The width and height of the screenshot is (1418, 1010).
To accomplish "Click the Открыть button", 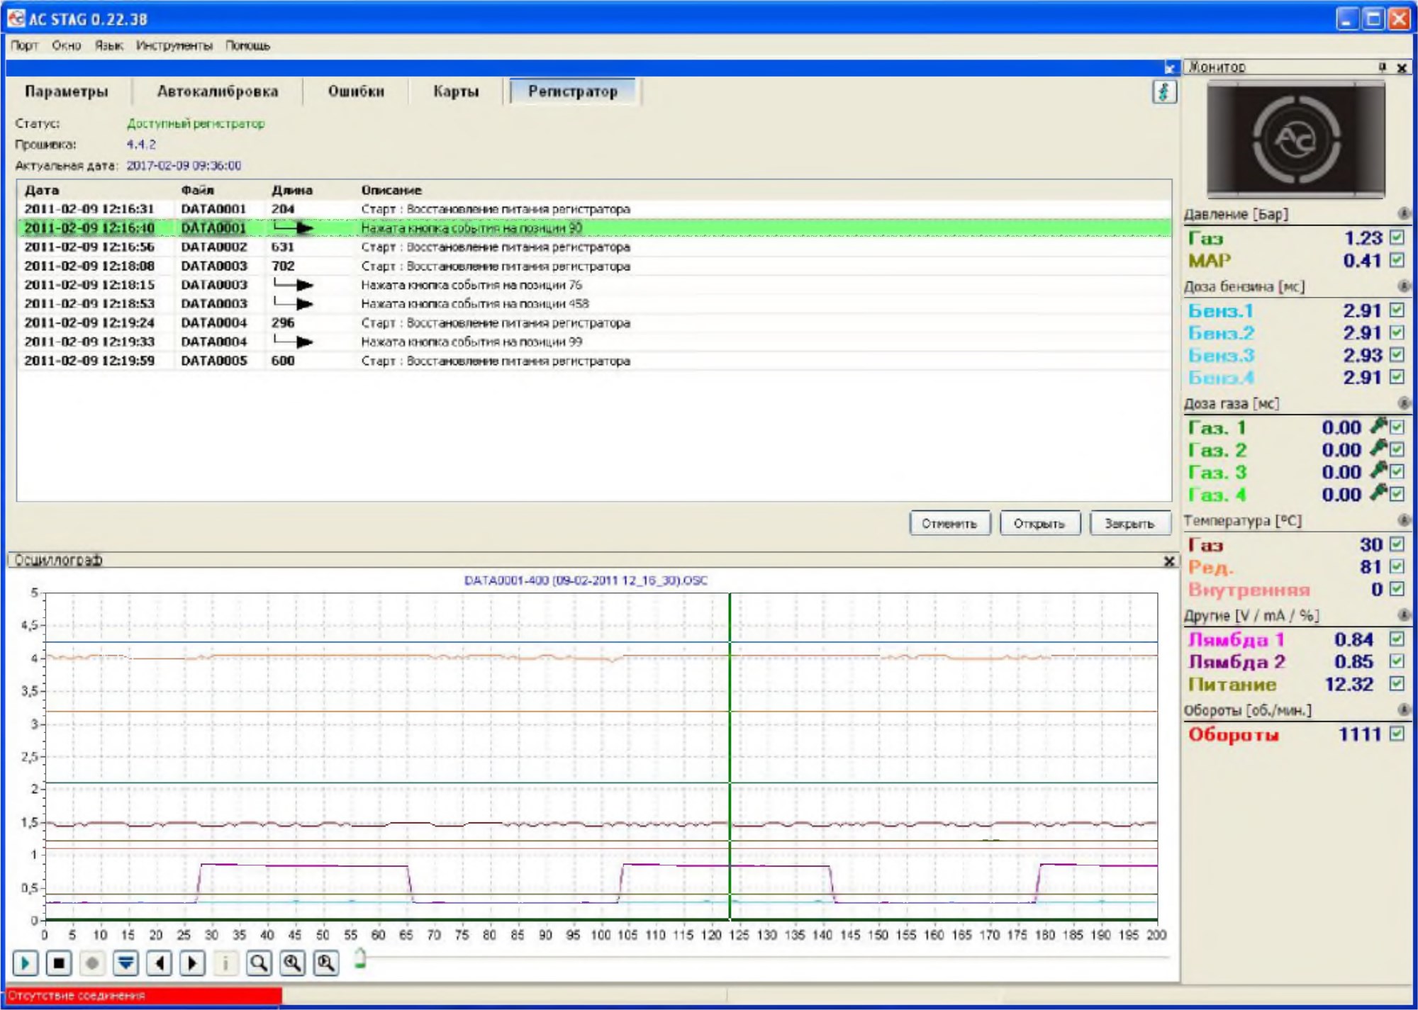I will click(x=1039, y=524).
